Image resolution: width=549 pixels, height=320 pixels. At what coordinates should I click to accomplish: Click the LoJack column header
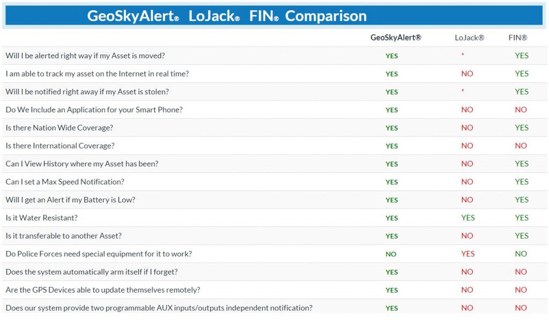469,38
